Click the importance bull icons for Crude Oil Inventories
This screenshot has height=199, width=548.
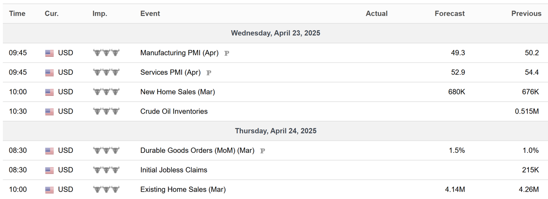(x=106, y=111)
